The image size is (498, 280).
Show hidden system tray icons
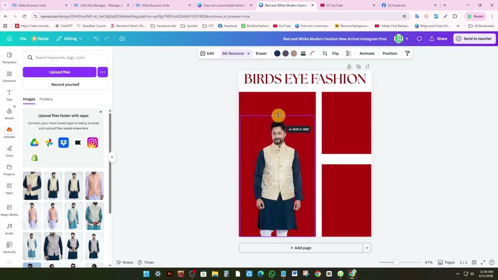(x=458, y=274)
